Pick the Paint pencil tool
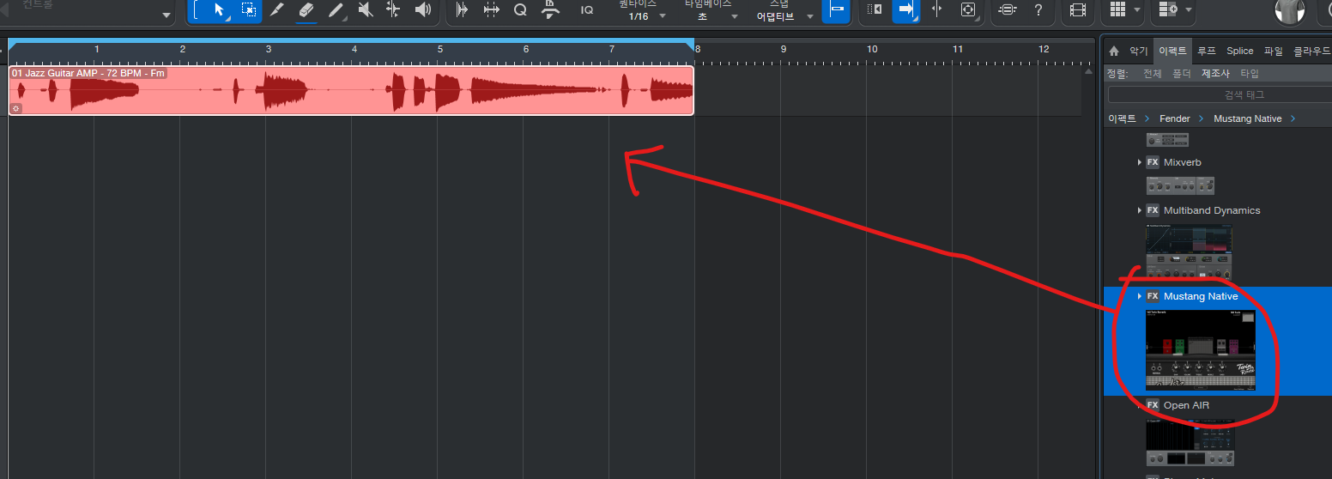The height and width of the screenshot is (479, 1332). point(336,9)
